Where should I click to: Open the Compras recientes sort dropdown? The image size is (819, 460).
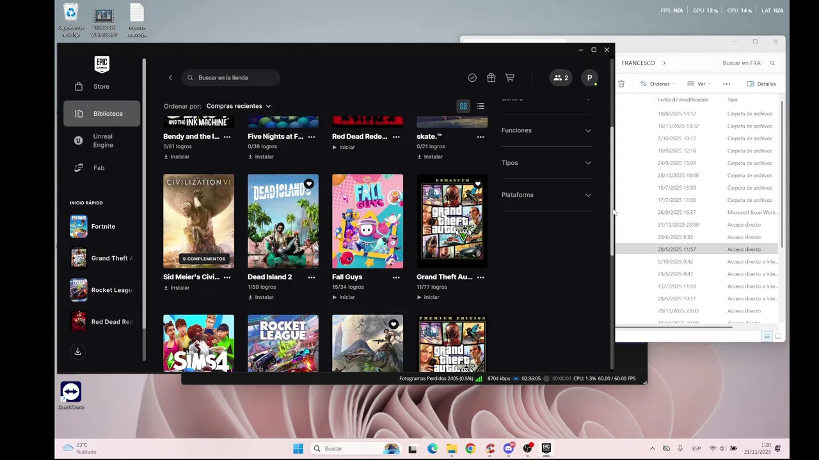click(238, 106)
